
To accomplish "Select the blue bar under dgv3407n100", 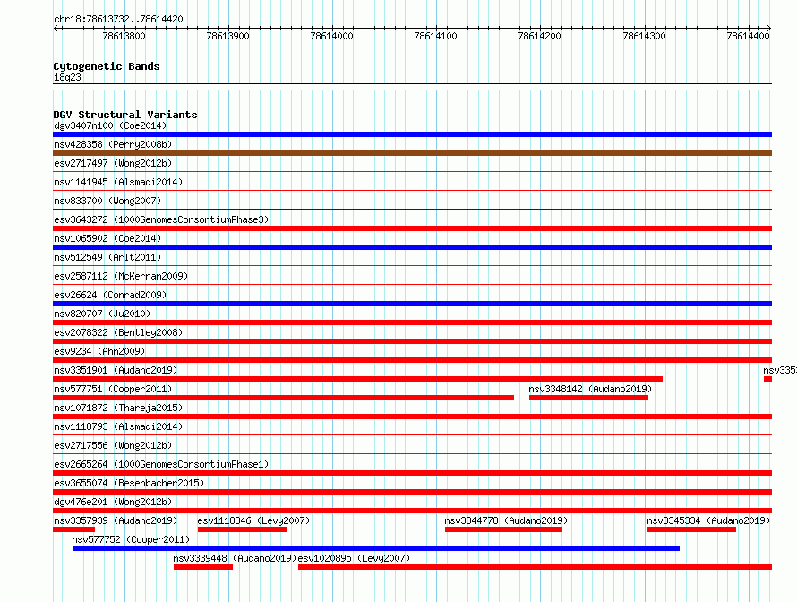I will coord(412,134).
